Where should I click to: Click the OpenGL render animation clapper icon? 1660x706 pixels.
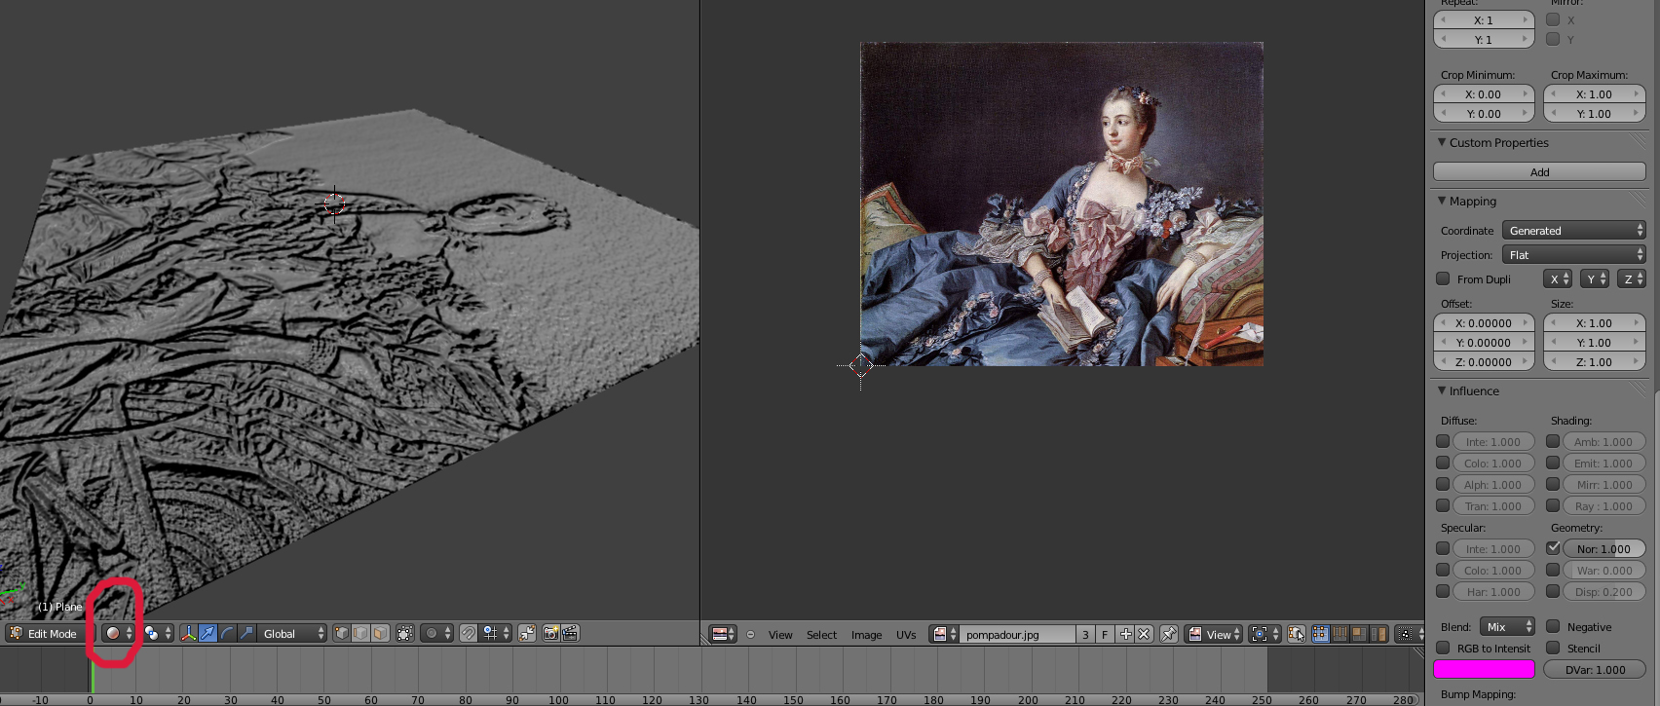(x=570, y=634)
